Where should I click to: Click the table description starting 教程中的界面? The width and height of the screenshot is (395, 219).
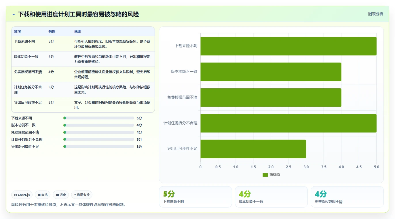click(x=112, y=59)
